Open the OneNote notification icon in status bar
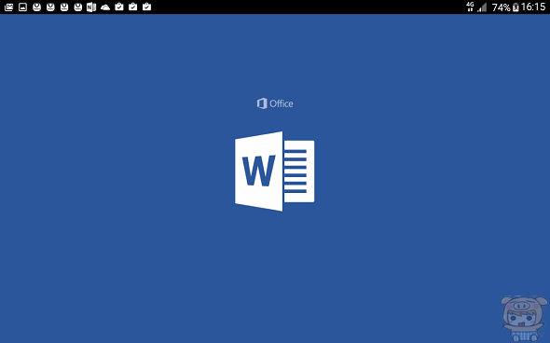The height and width of the screenshot is (343, 550). (91, 7)
